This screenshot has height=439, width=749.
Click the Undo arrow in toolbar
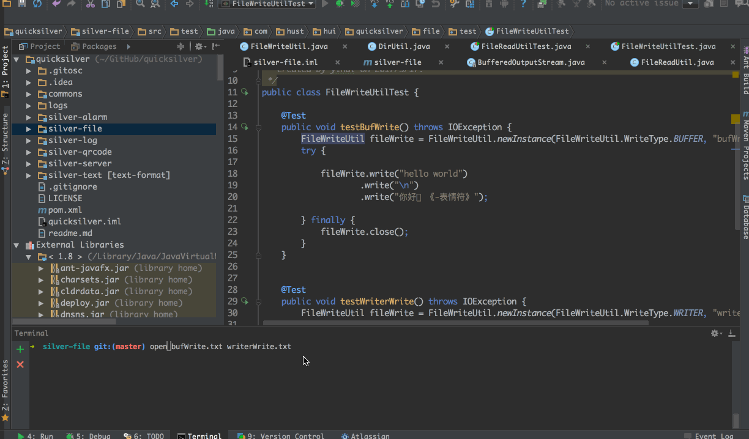point(56,4)
